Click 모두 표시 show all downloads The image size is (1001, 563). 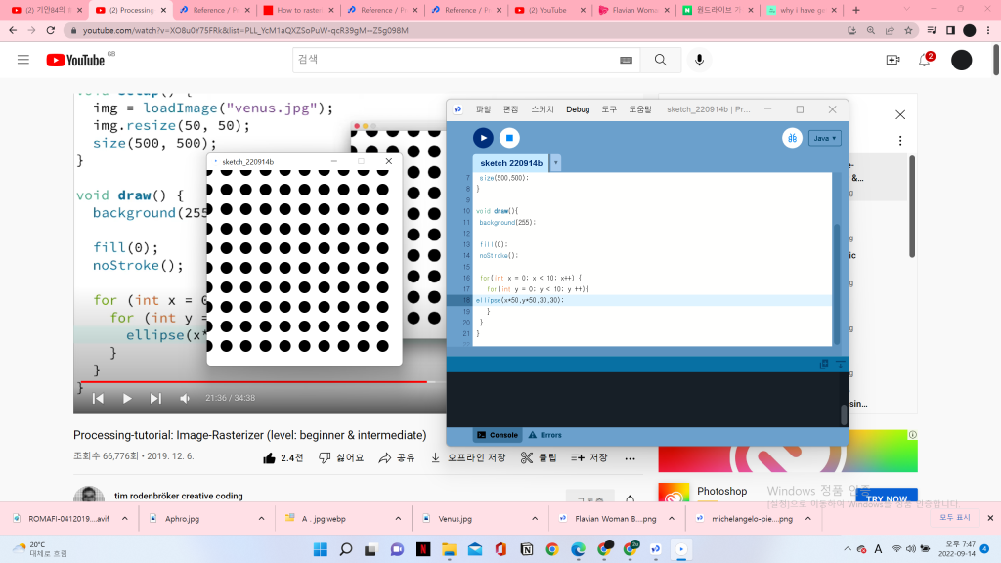(x=954, y=518)
